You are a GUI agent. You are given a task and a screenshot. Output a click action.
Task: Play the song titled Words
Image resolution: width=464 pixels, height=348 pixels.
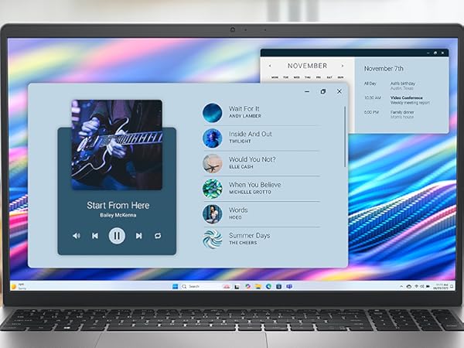pyautogui.click(x=238, y=210)
